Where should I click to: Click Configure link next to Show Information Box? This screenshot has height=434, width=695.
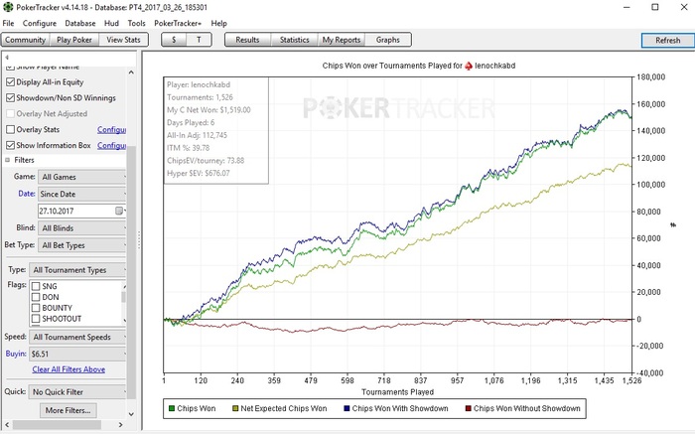[x=111, y=145]
